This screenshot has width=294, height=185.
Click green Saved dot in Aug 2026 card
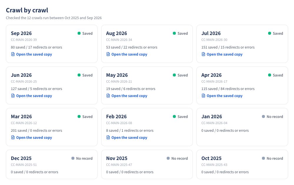(174, 33)
